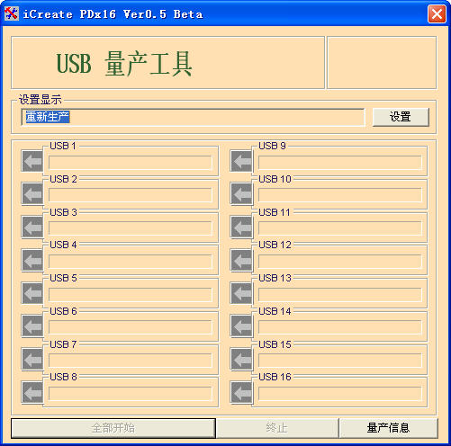
Task: Click the arrow icon next to USB 14
Action: tap(241, 326)
